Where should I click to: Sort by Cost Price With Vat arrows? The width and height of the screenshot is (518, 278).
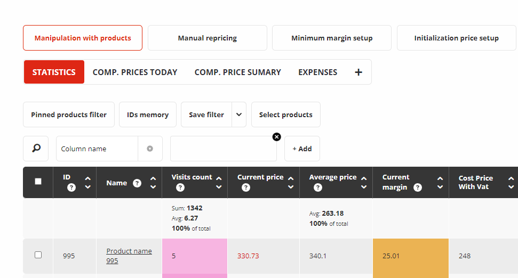pyautogui.click(x=511, y=183)
